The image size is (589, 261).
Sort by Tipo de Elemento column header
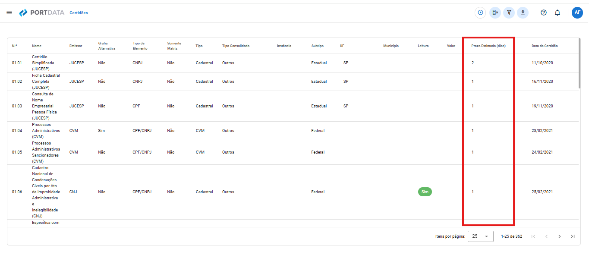point(140,46)
